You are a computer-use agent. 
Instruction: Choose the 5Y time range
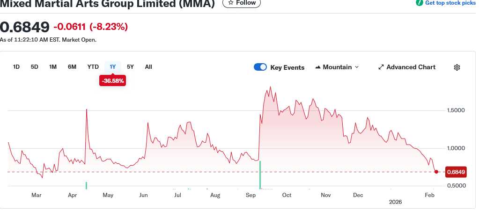click(131, 67)
